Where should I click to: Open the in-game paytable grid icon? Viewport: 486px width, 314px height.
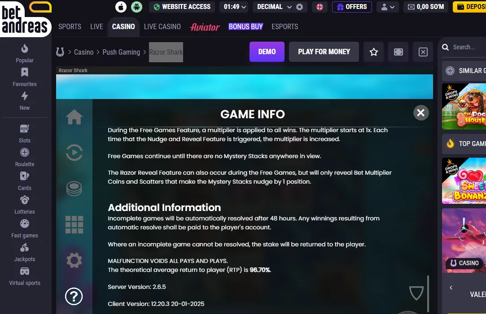[x=74, y=224]
